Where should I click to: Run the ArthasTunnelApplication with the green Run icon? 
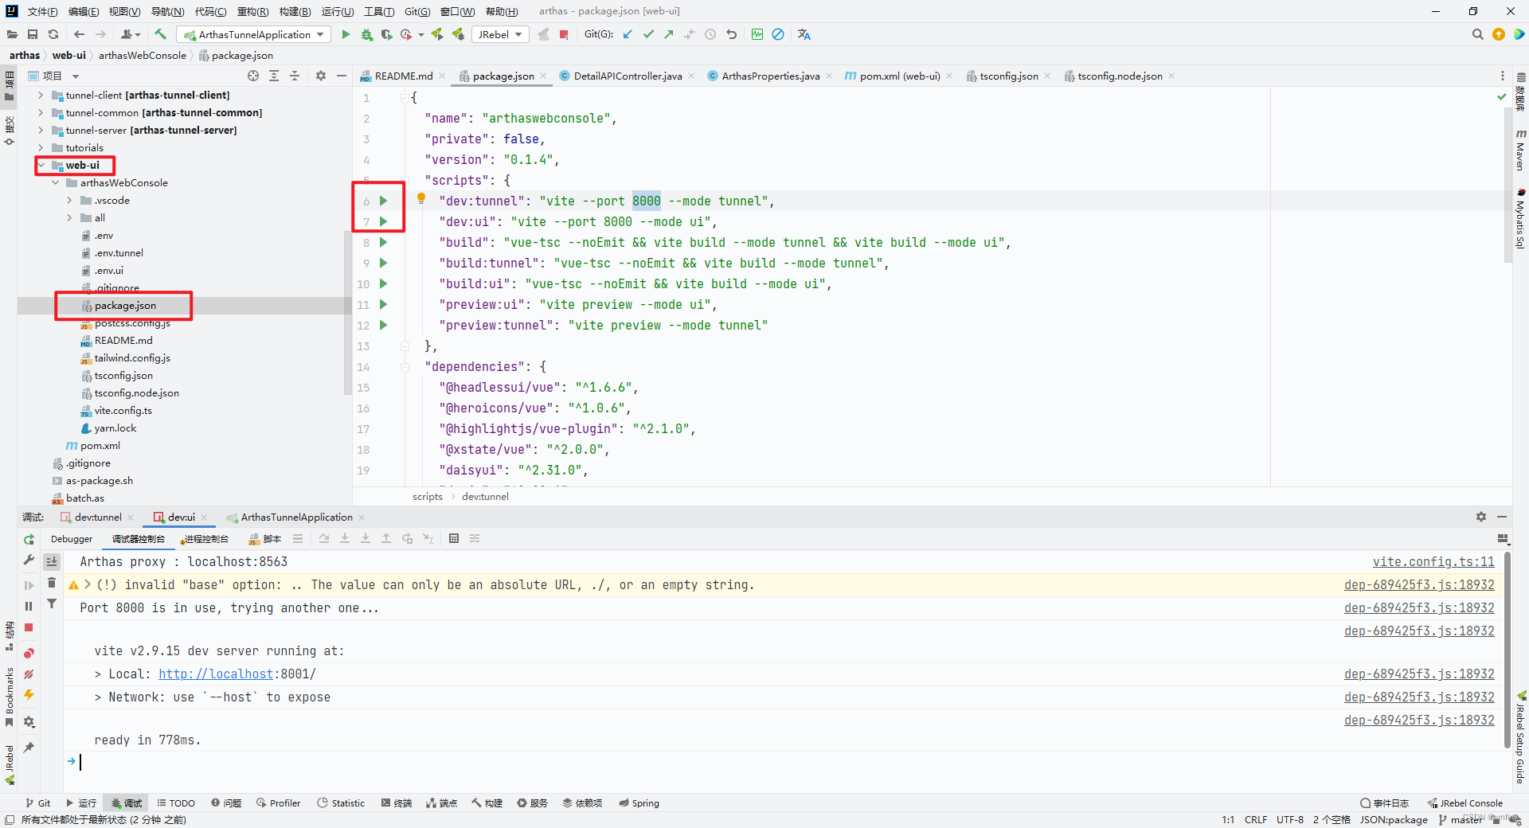click(346, 34)
